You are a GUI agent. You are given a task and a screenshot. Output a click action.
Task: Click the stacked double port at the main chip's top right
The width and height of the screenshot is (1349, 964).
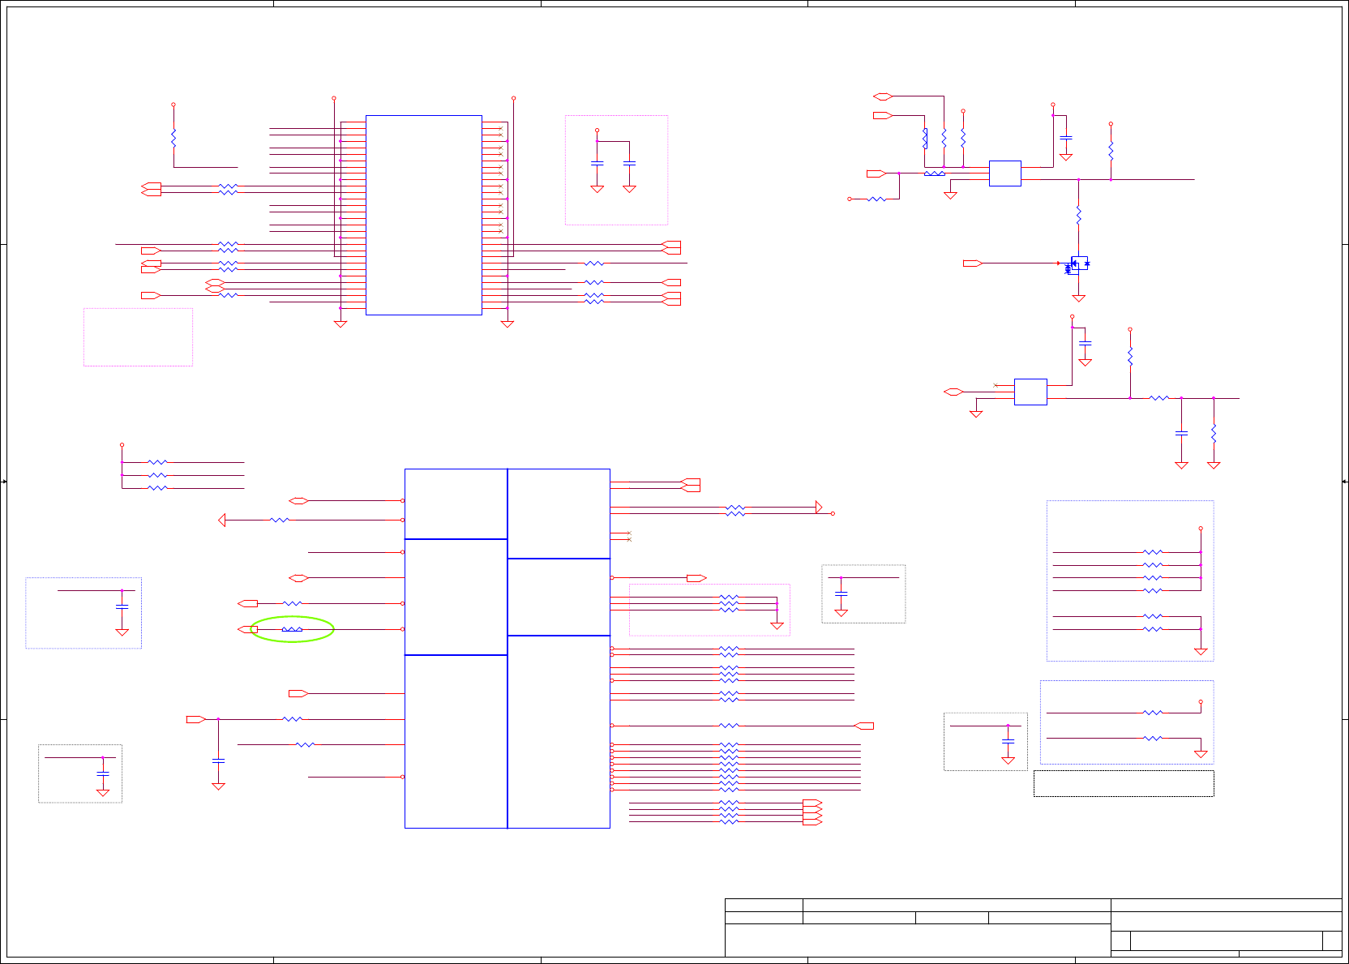(691, 485)
